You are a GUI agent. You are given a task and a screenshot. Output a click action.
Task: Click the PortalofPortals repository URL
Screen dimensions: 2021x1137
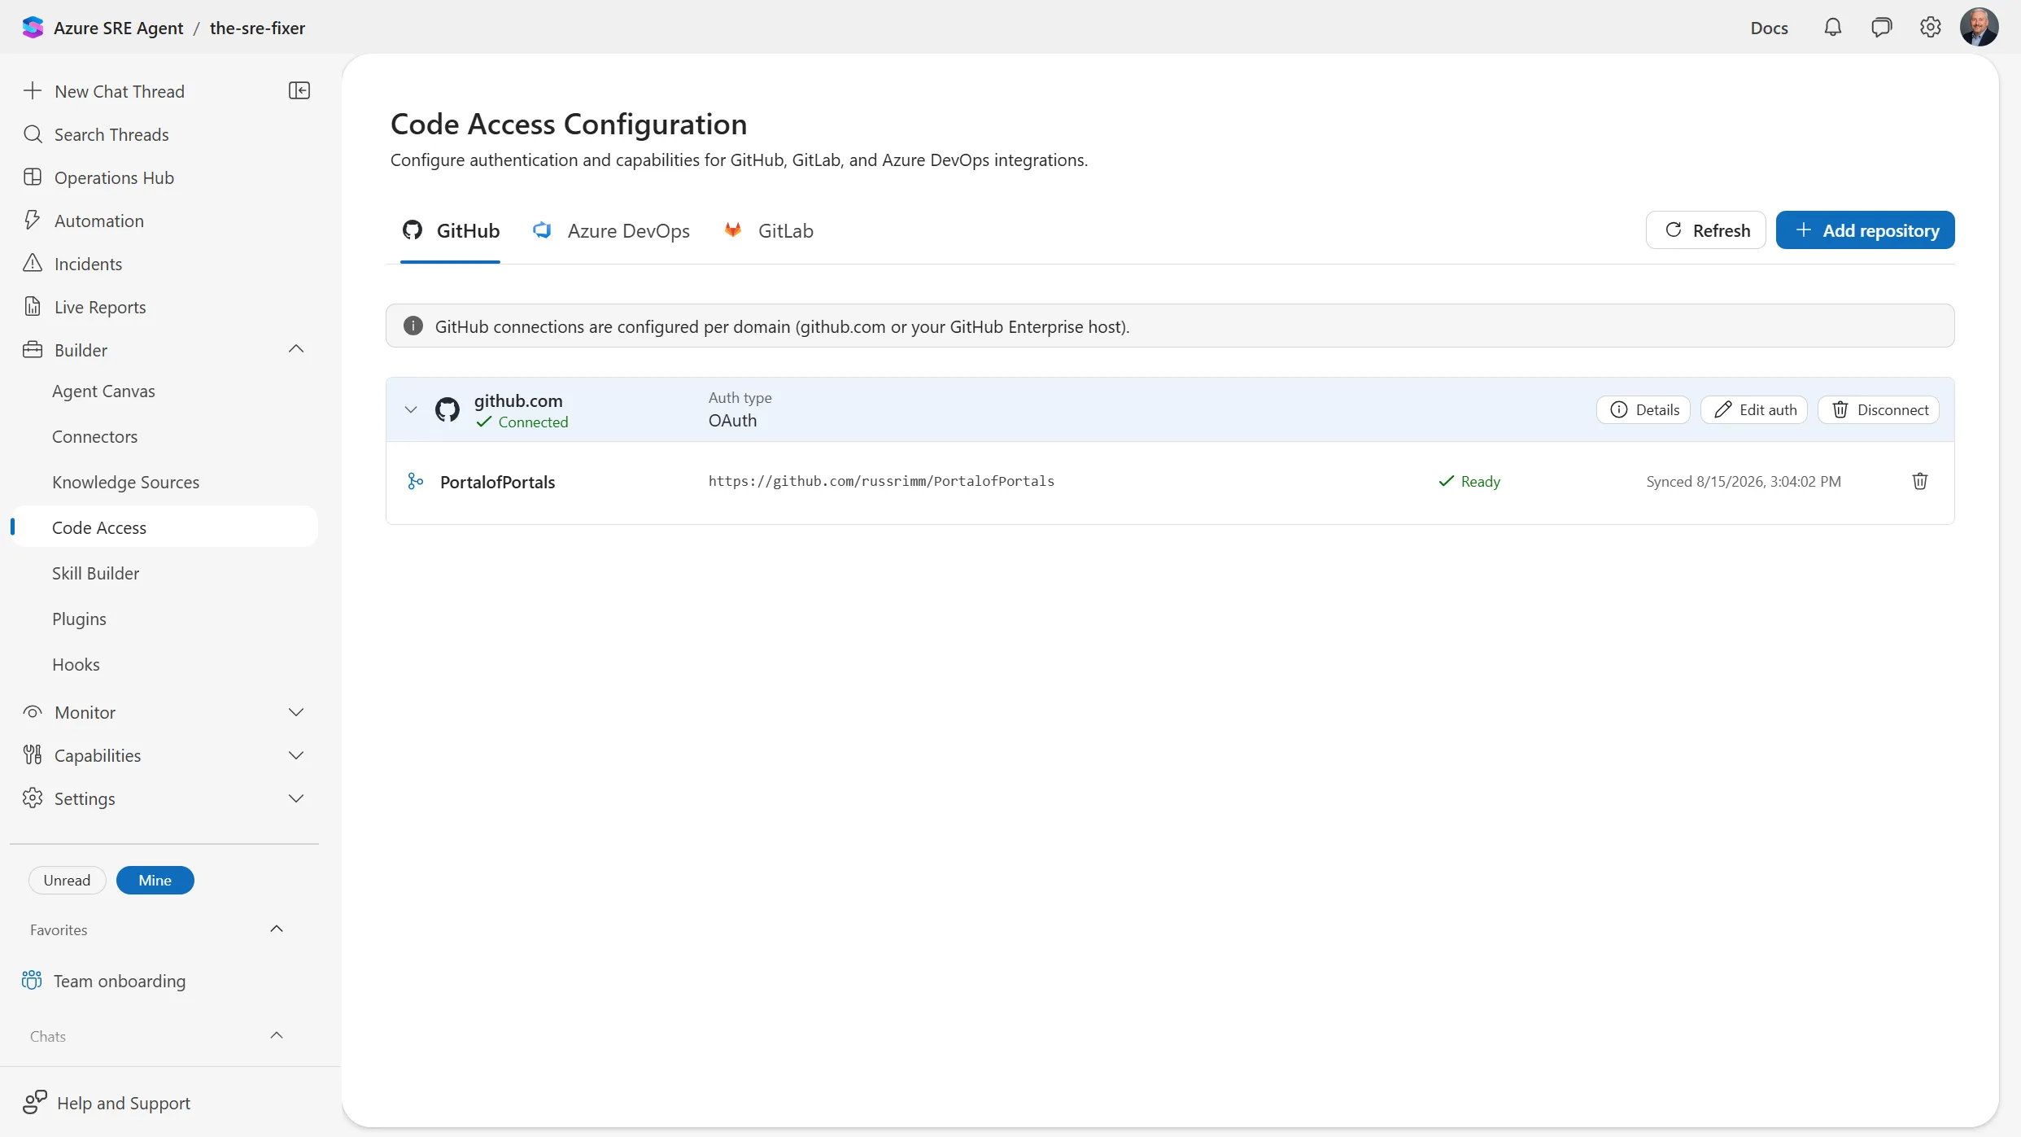(881, 481)
